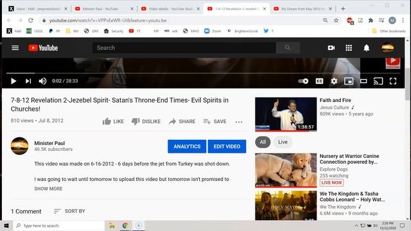The image size is (411, 231).
Task: Open the browser zoom magnifier icon
Action: pyautogui.click(x=326, y=20)
